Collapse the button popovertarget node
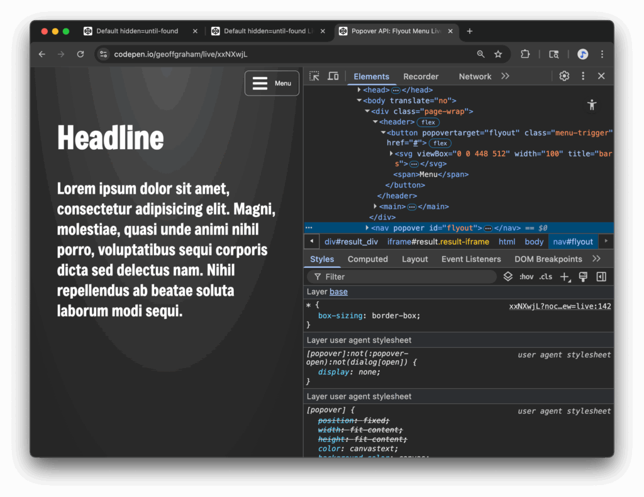 (383, 132)
